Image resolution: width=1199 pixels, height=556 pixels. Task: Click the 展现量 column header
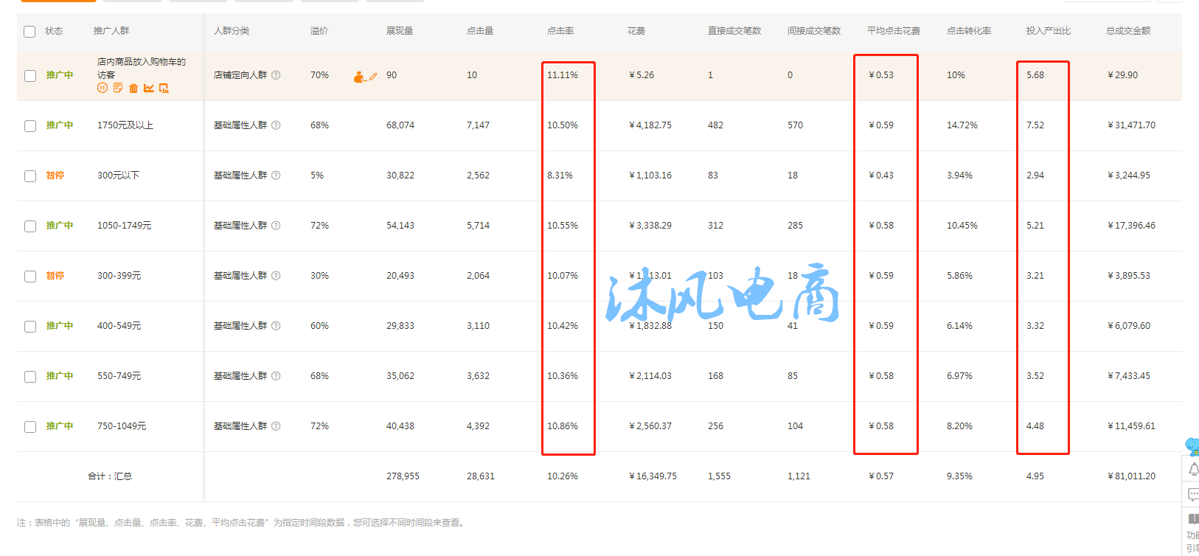[400, 31]
